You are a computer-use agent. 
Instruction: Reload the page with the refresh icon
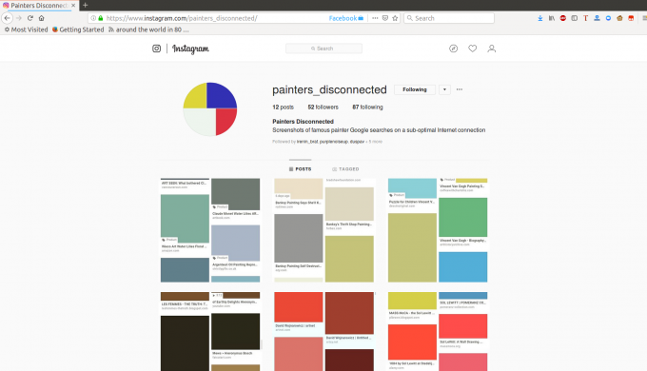[x=30, y=18]
